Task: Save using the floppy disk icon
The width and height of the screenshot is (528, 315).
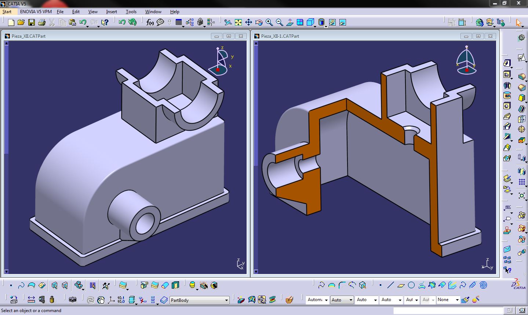Action: pos(32,23)
